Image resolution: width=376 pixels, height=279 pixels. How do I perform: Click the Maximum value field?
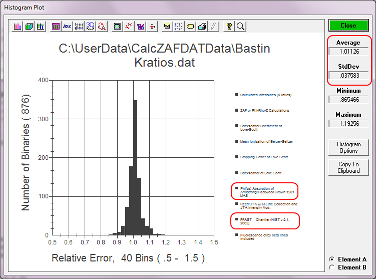[x=348, y=124]
